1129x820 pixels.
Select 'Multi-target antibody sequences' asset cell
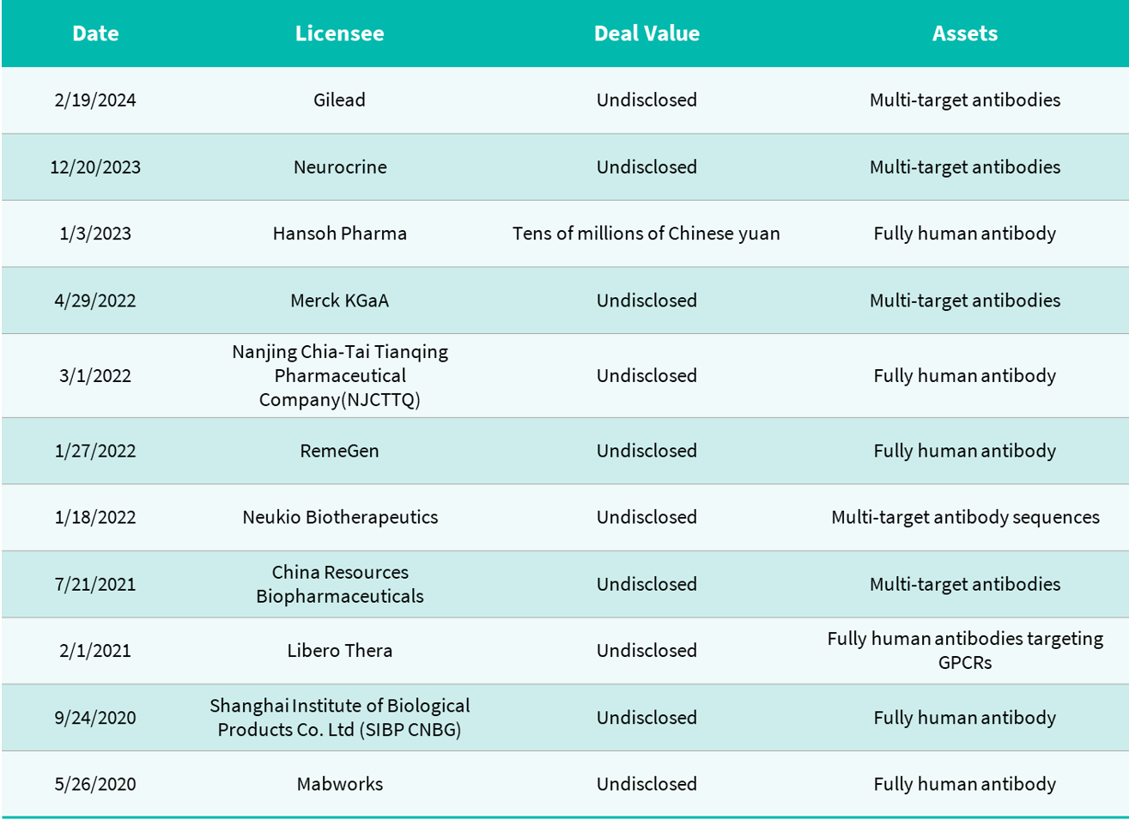tap(965, 517)
